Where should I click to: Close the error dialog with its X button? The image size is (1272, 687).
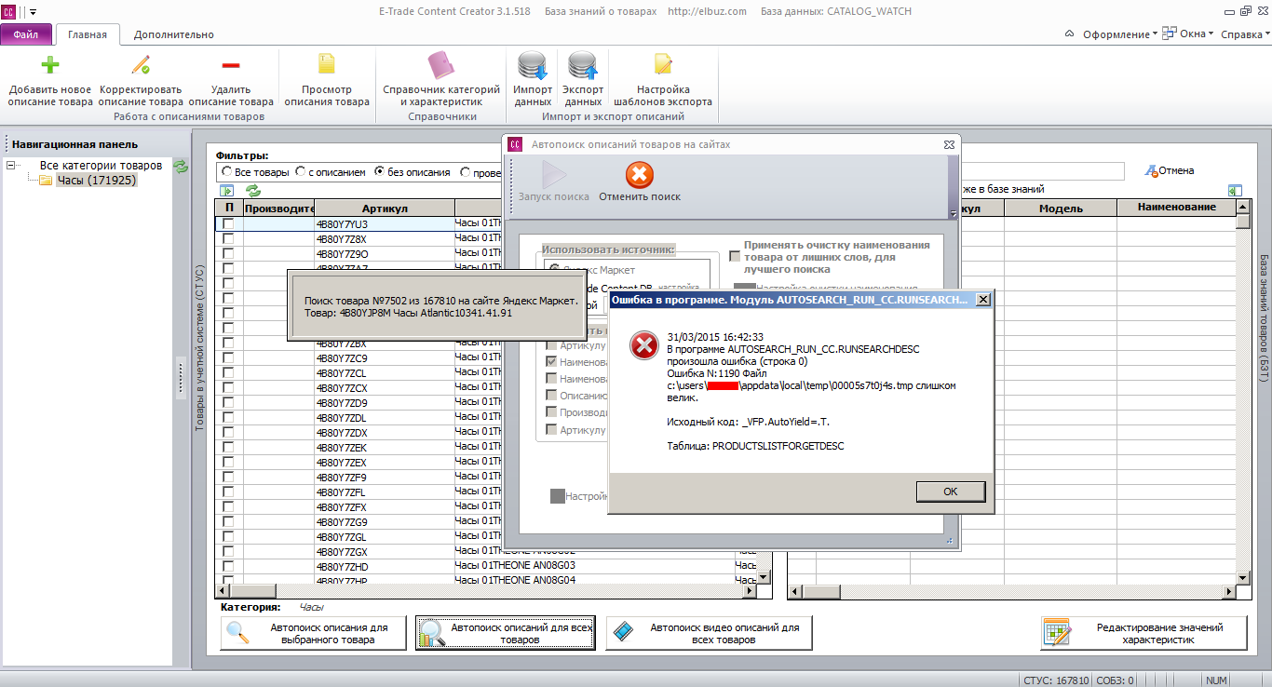coord(982,300)
